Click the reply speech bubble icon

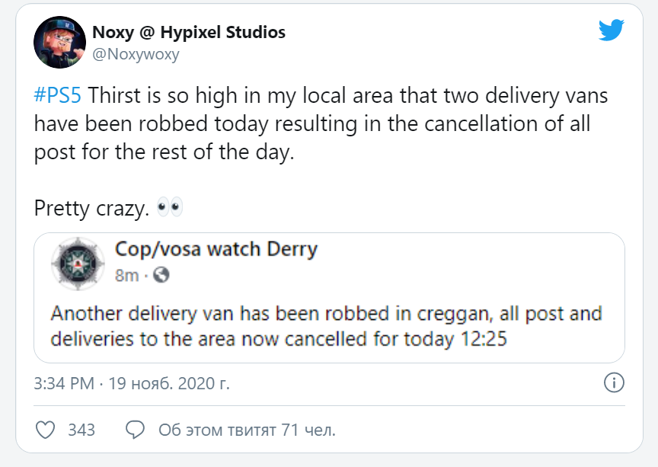pyautogui.click(x=135, y=430)
